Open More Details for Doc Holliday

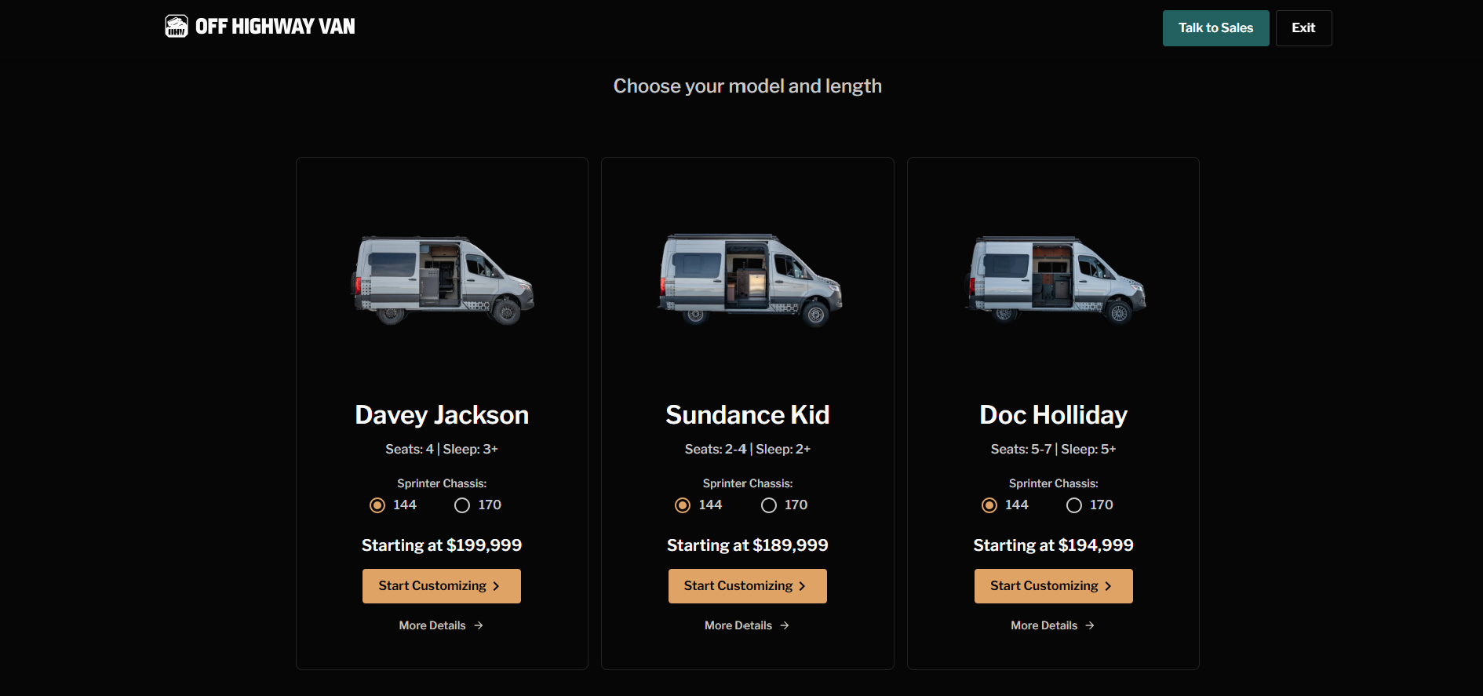pyautogui.click(x=1044, y=625)
